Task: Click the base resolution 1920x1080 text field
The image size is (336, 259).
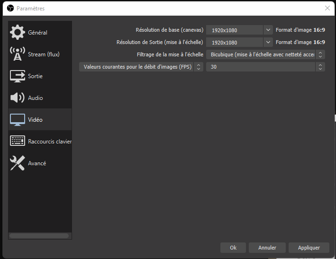Action: pyautogui.click(x=234, y=30)
